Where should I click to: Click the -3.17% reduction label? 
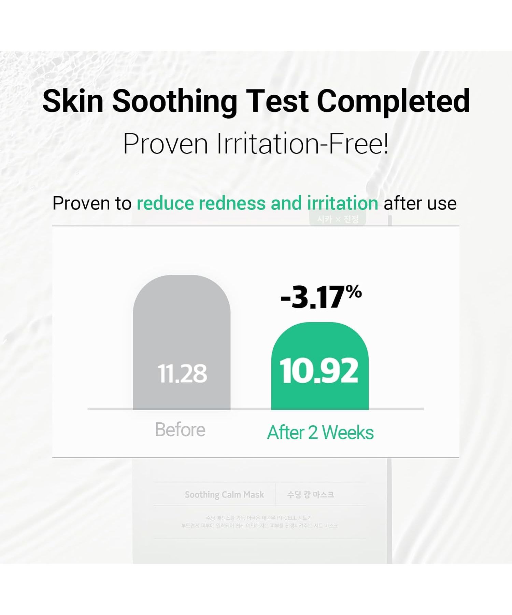(x=320, y=297)
